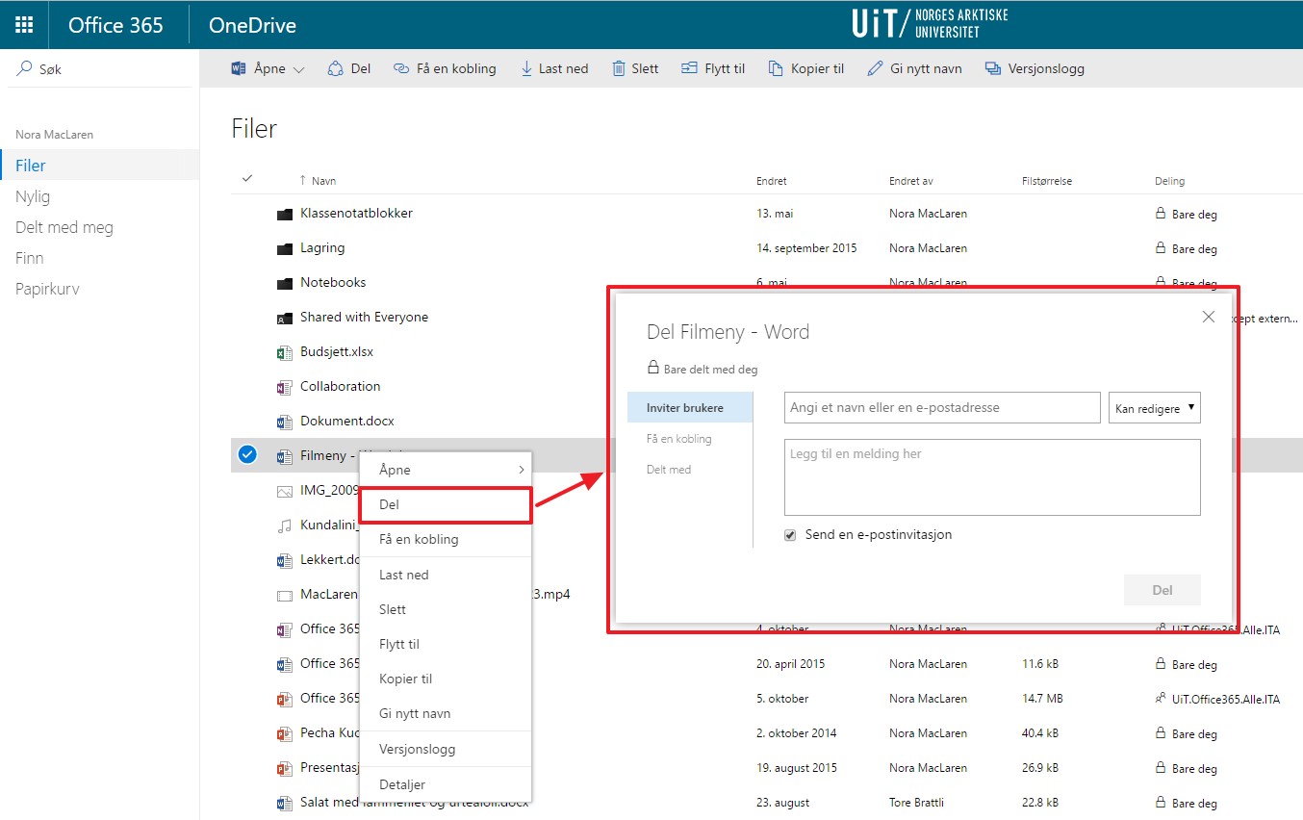The image size is (1303, 820).
Task: Open the Office 365 app launcher grid
Action: [x=24, y=25]
